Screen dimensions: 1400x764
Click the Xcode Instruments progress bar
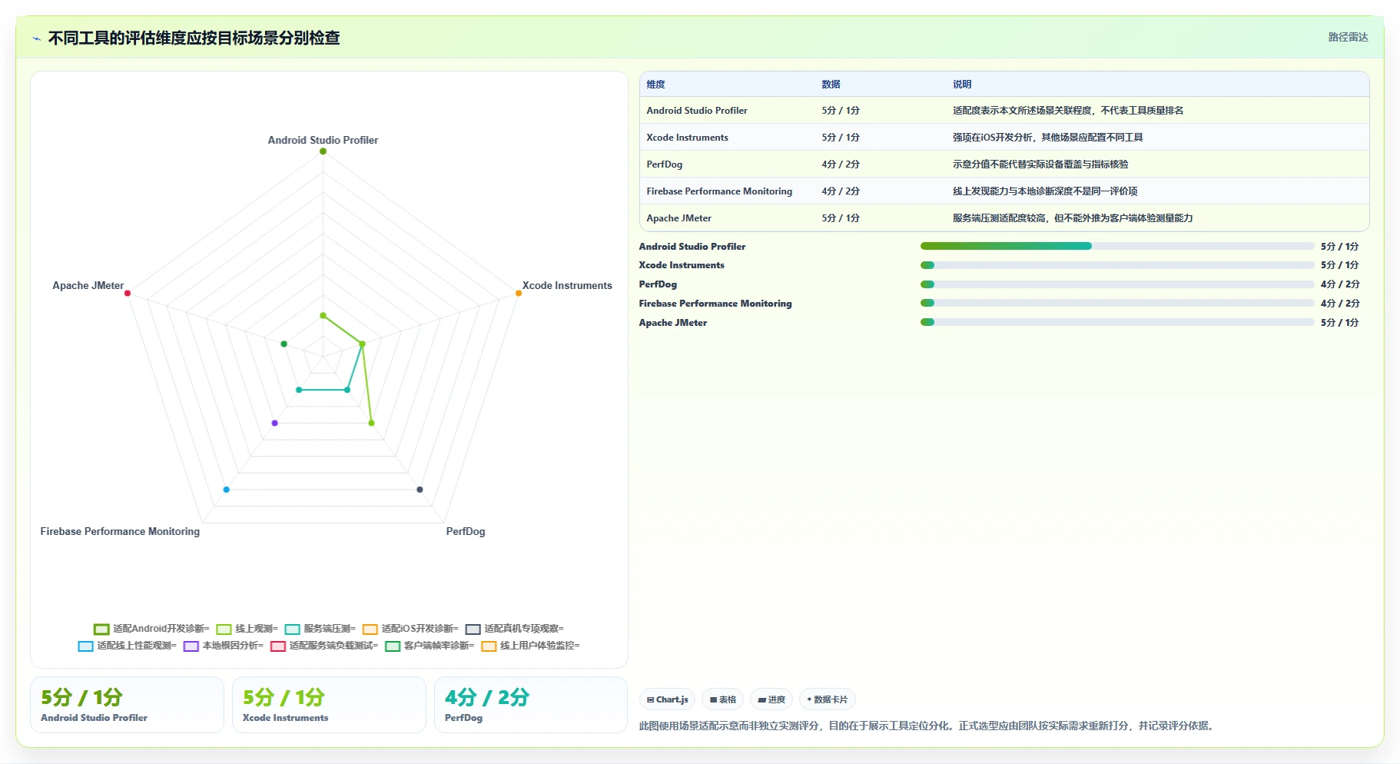point(1117,265)
